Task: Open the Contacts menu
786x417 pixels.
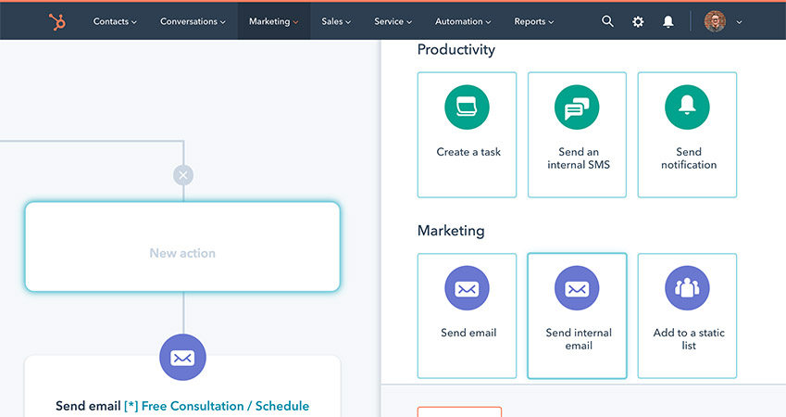Action: 115,21
